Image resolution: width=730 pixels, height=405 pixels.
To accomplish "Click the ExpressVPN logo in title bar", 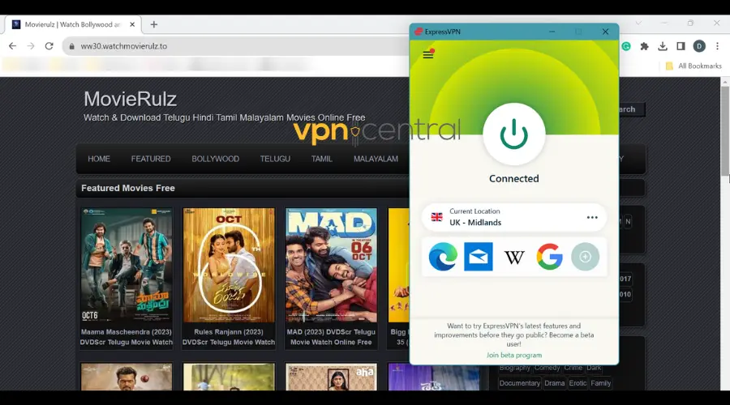I will (418, 32).
